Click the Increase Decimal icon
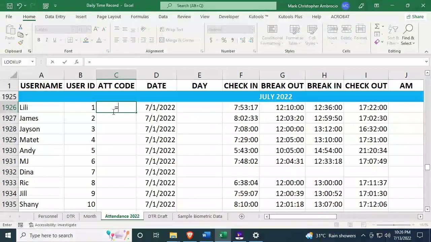 [x=242, y=40]
